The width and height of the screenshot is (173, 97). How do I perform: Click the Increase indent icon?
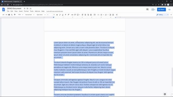click(x=113, y=15)
